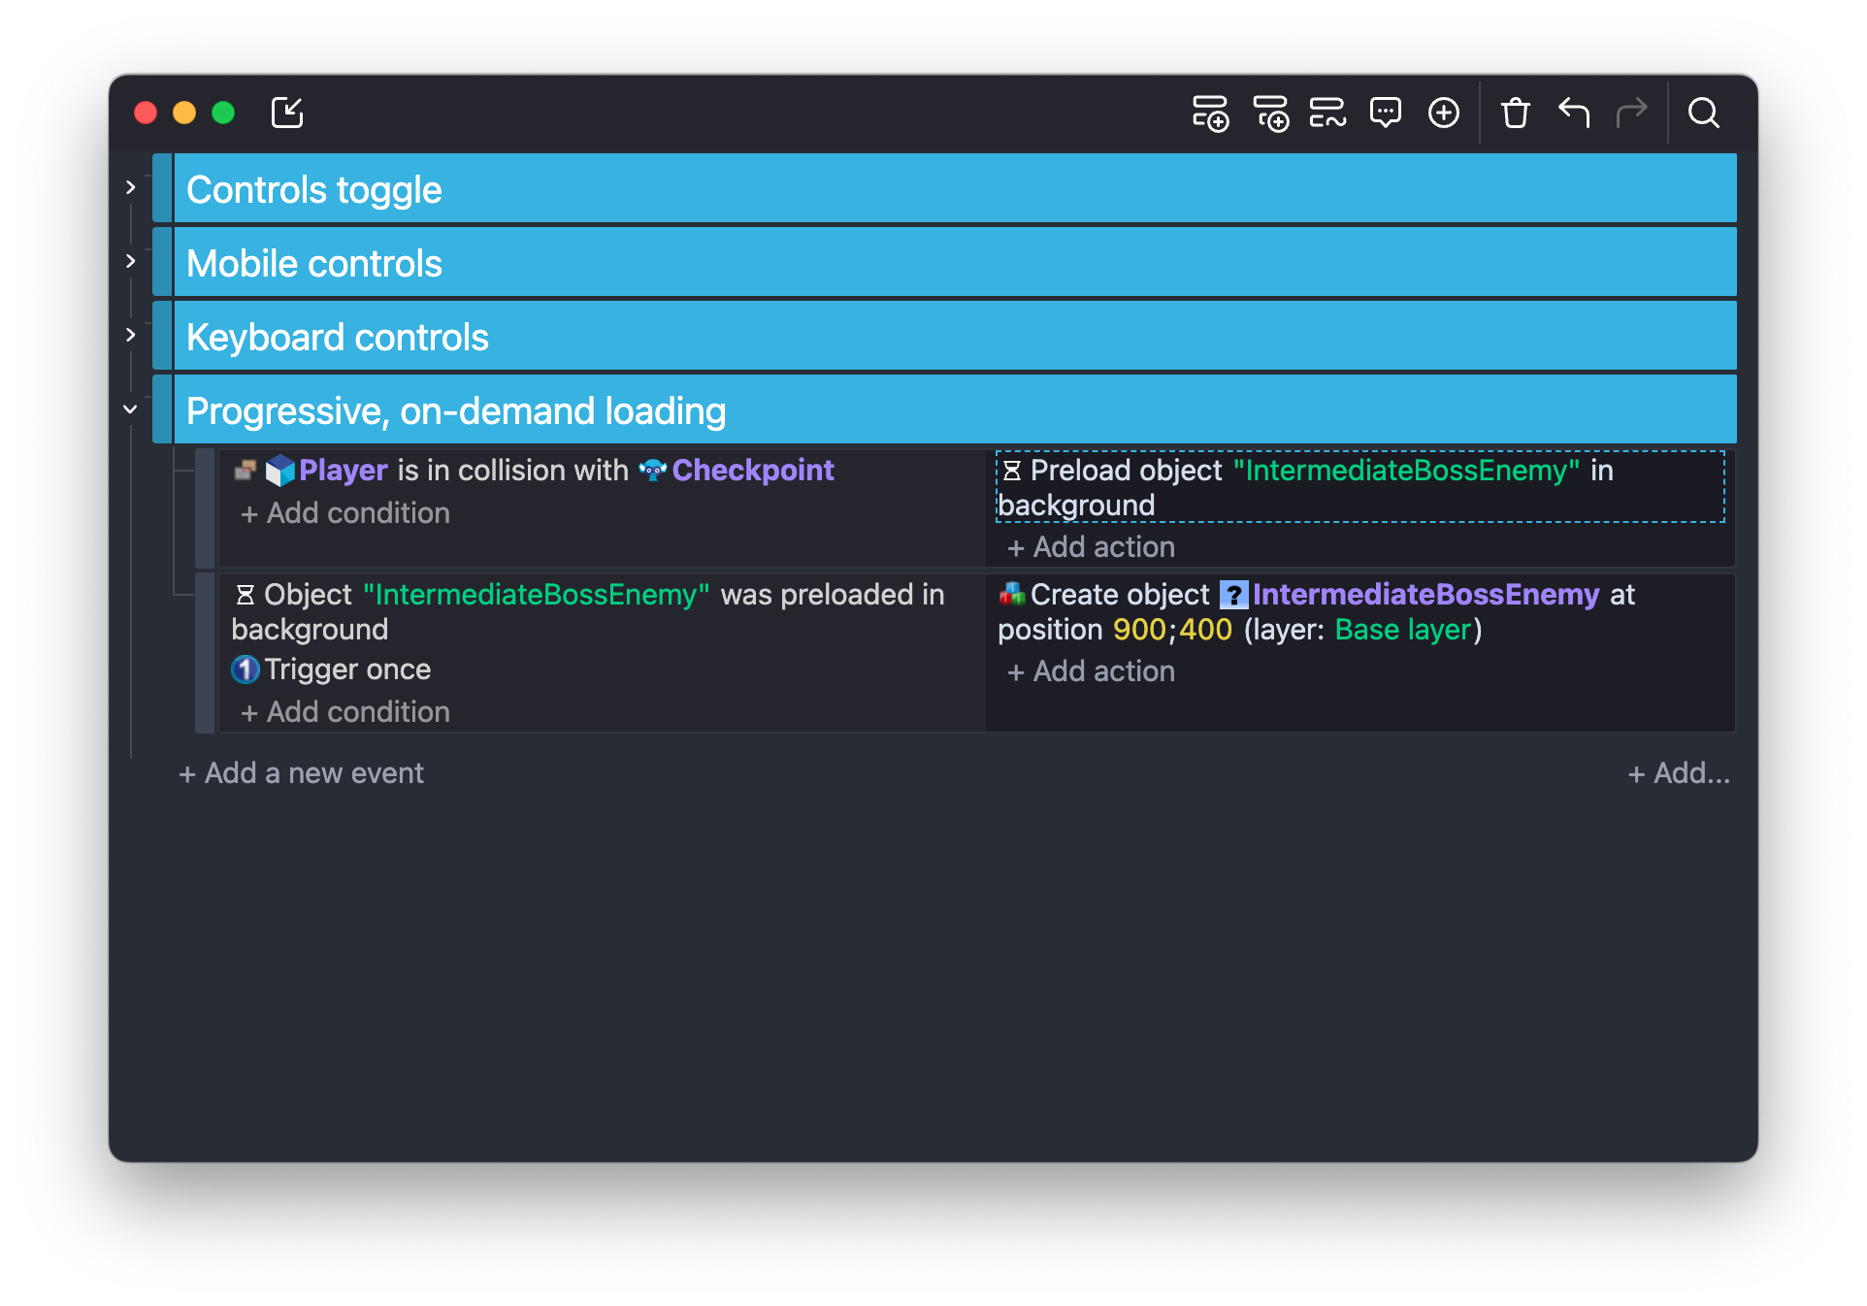Add action below Preload object action

pos(1092,547)
